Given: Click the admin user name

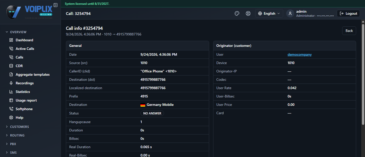Looking at the screenshot, I should pyautogui.click(x=301, y=11).
